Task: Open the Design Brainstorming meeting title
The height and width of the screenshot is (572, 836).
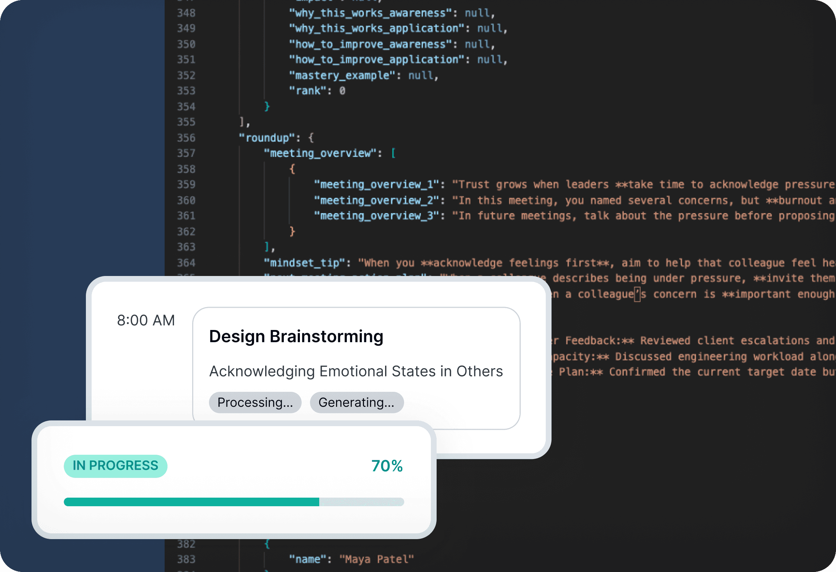Action: [x=296, y=336]
